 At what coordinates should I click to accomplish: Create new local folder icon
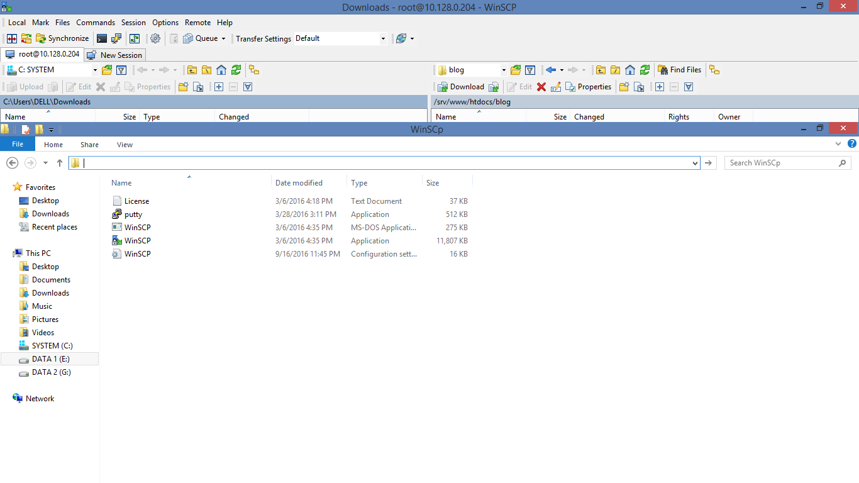tap(183, 87)
